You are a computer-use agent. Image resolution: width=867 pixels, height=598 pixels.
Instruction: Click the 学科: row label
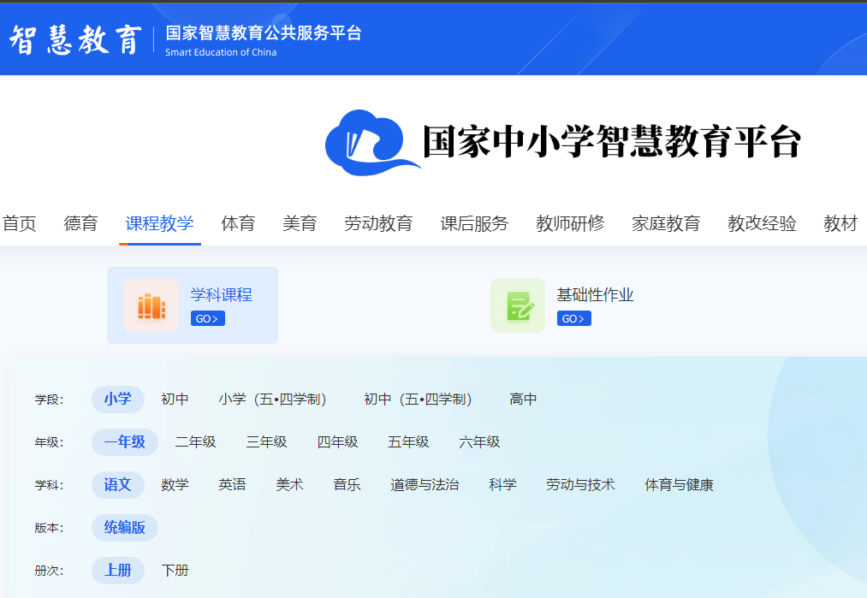[x=49, y=485]
